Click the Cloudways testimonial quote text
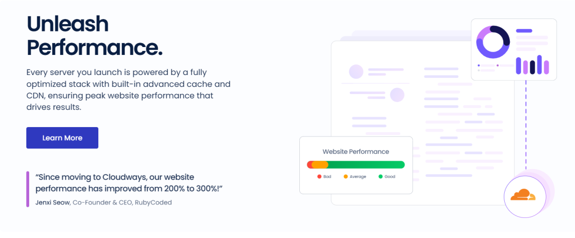The height and width of the screenshot is (238, 575). (129, 183)
